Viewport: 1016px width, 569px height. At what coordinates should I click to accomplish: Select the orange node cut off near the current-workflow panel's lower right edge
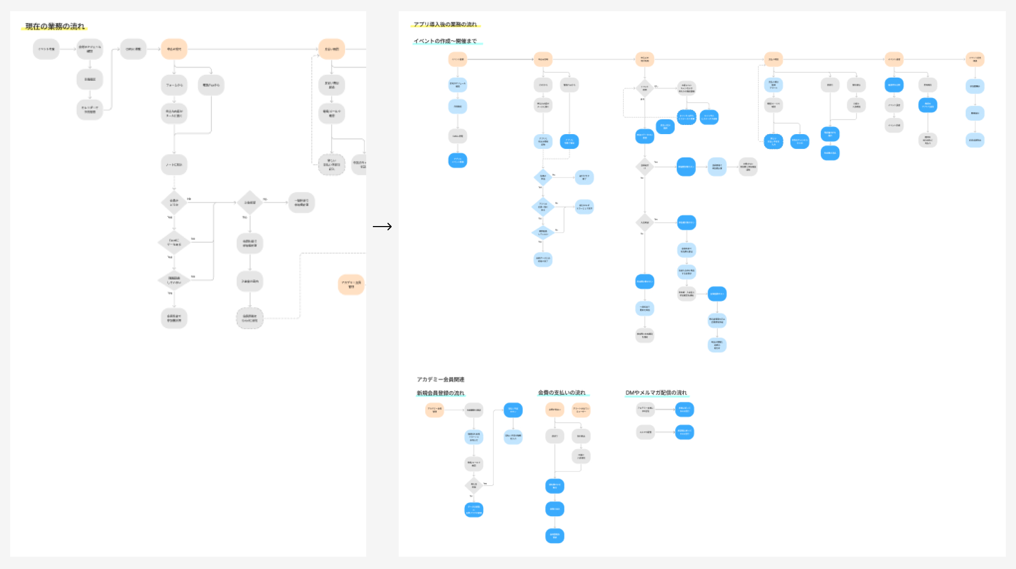click(x=351, y=284)
